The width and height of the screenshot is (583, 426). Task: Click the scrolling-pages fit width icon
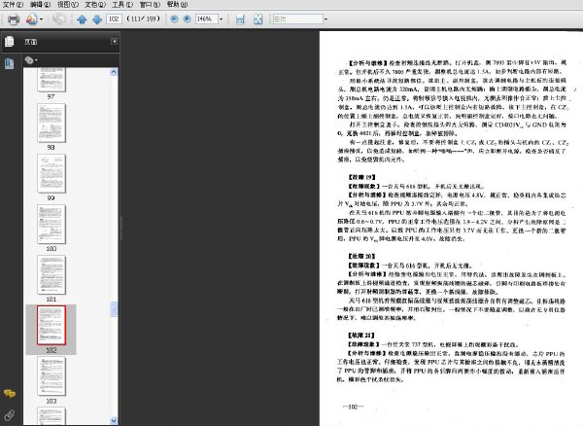coord(240,19)
